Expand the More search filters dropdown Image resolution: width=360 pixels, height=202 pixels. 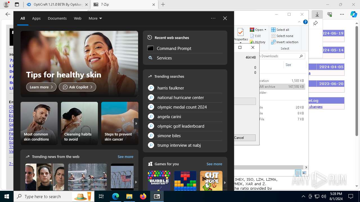coord(95,18)
